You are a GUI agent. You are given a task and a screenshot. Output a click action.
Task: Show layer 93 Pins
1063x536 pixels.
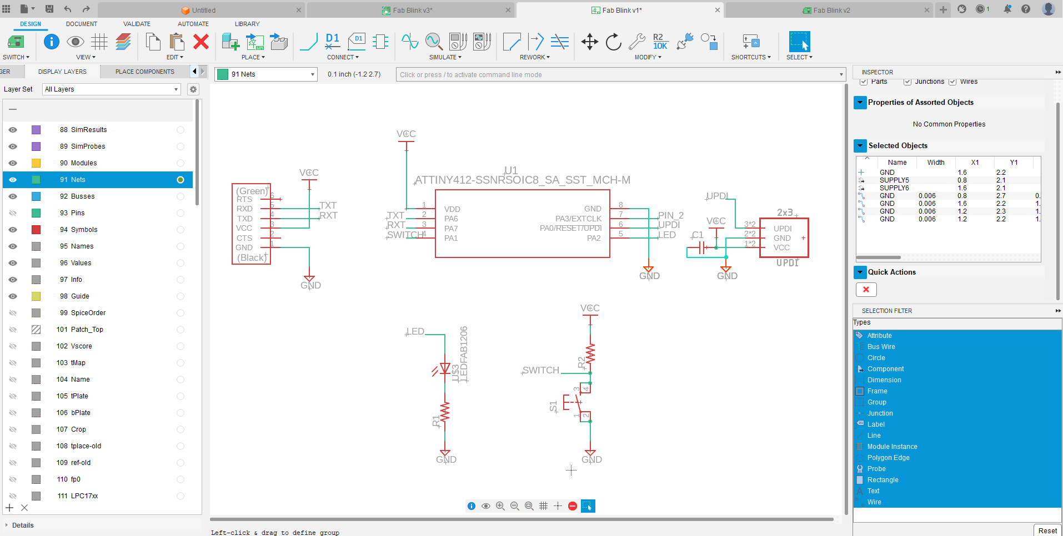click(13, 213)
